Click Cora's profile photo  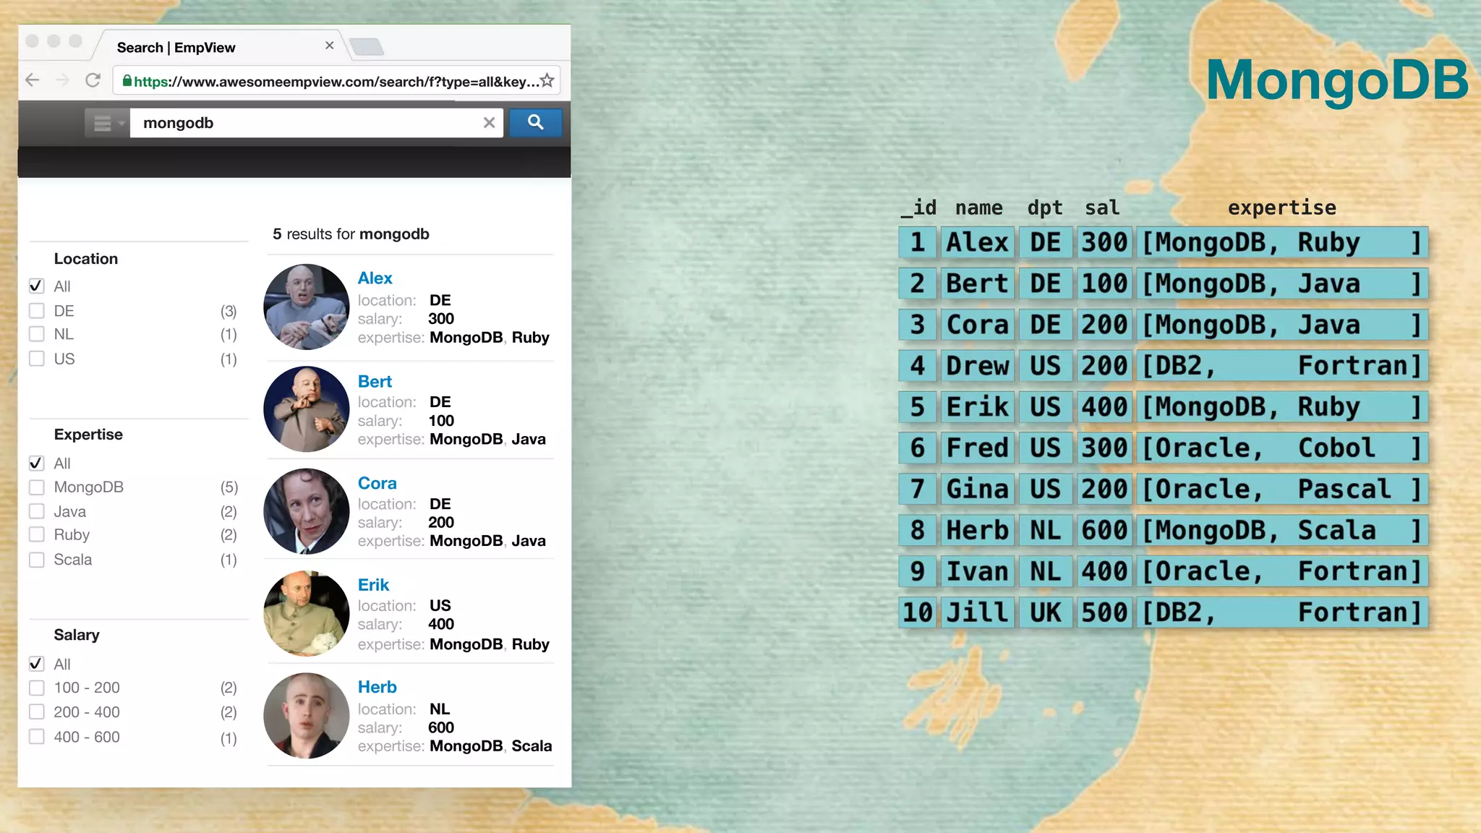click(x=307, y=511)
